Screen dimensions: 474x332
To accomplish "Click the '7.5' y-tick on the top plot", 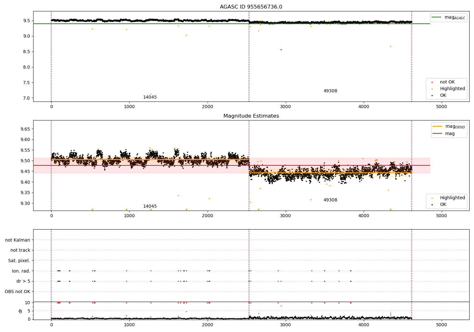I will click(x=26, y=83).
